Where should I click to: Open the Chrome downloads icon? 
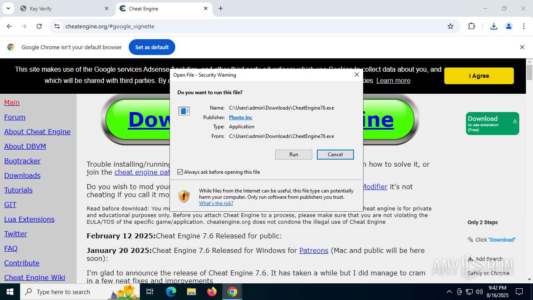(x=494, y=26)
